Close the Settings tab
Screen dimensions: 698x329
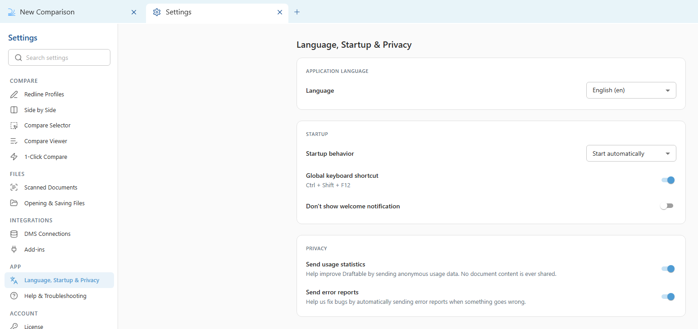pos(280,12)
